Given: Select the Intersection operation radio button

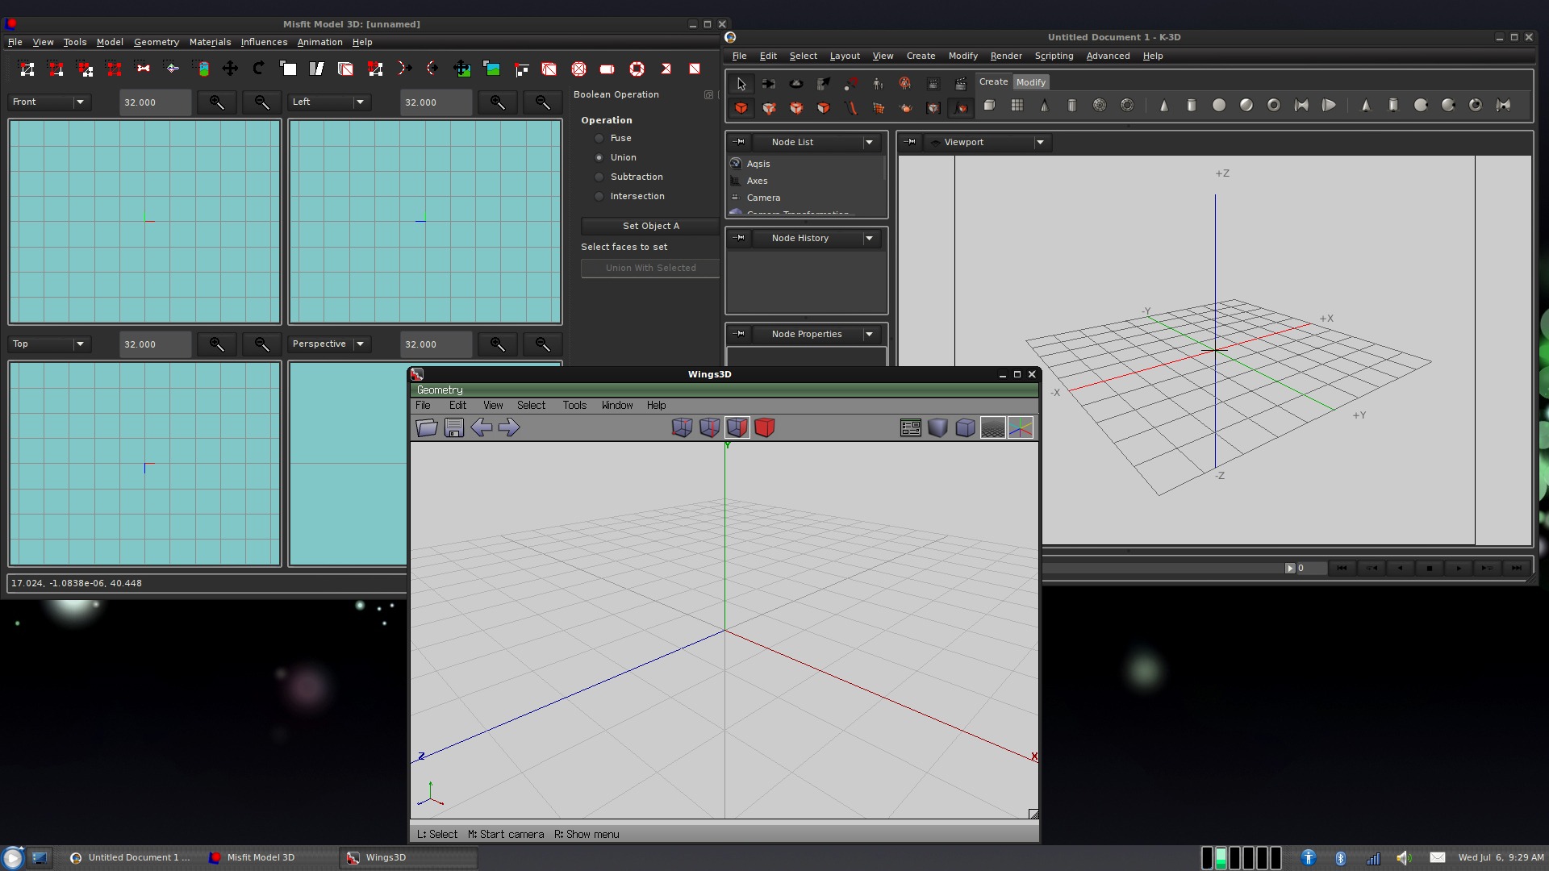Looking at the screenshot, I should [x=599, y=197].
